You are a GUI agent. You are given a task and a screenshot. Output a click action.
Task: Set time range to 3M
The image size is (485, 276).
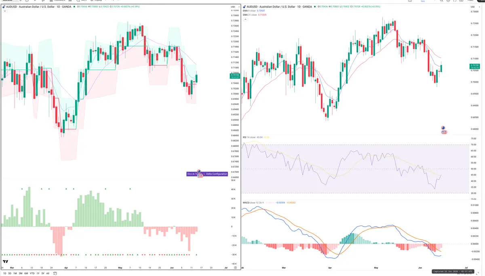click(20, 273)
